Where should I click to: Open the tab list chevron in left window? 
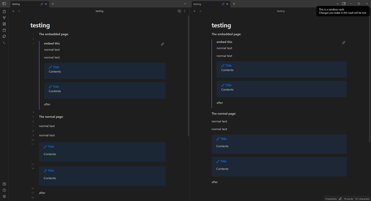point(185,4)
